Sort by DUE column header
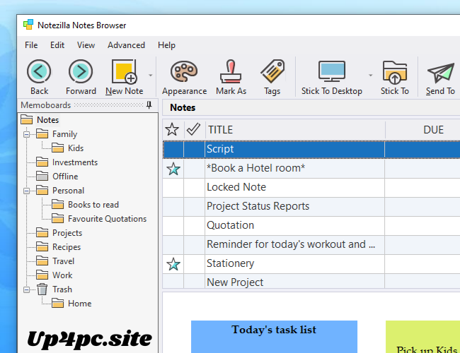Screen dimensions: 460x353 (433, 129)
